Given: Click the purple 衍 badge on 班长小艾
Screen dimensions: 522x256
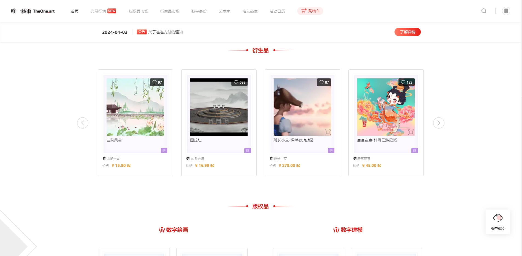Looking at the screenshot, I should (331, 151).
